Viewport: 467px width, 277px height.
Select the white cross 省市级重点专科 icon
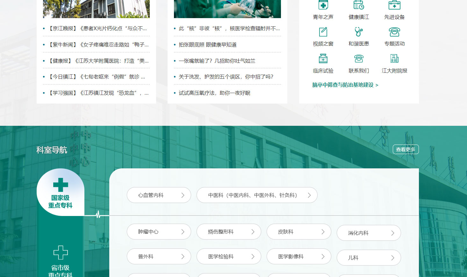point(61,253)
